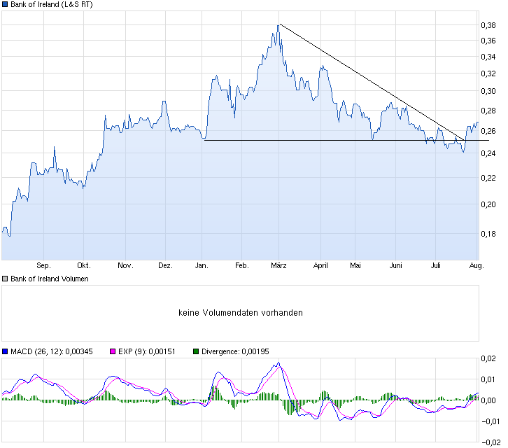The width and height of the screenshot is (508, 448).
Task: Click the 'EXP (9): 0,00151' label
Action: coord(147,351)
